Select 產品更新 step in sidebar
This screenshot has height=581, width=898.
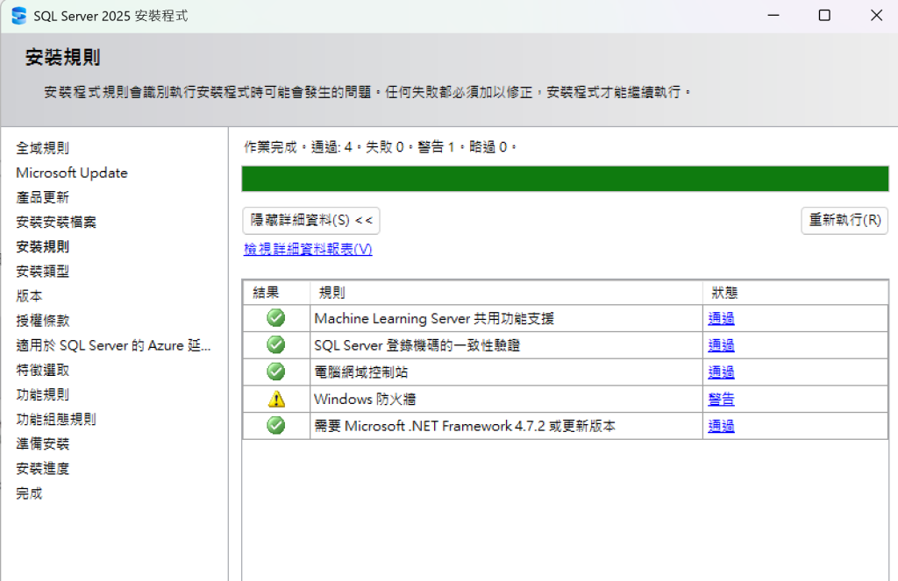pyautogui.click(x=42, y=197)
